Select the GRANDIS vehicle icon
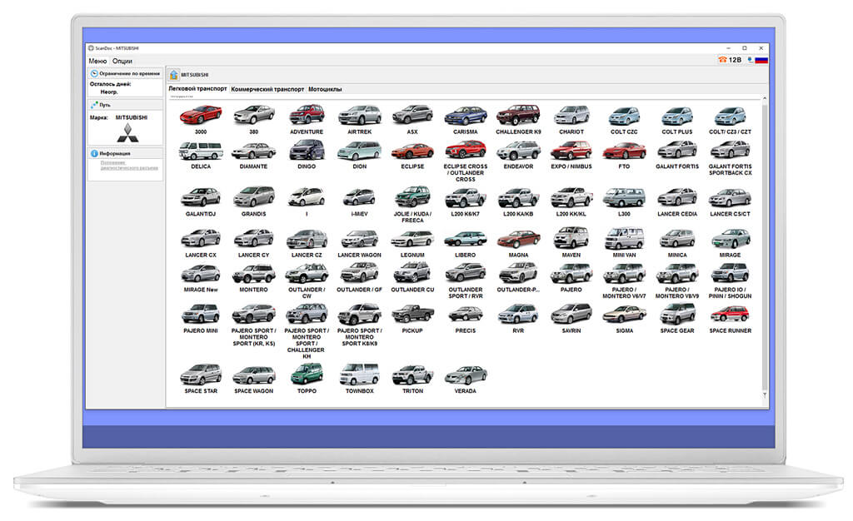 (x=254, y=196)
